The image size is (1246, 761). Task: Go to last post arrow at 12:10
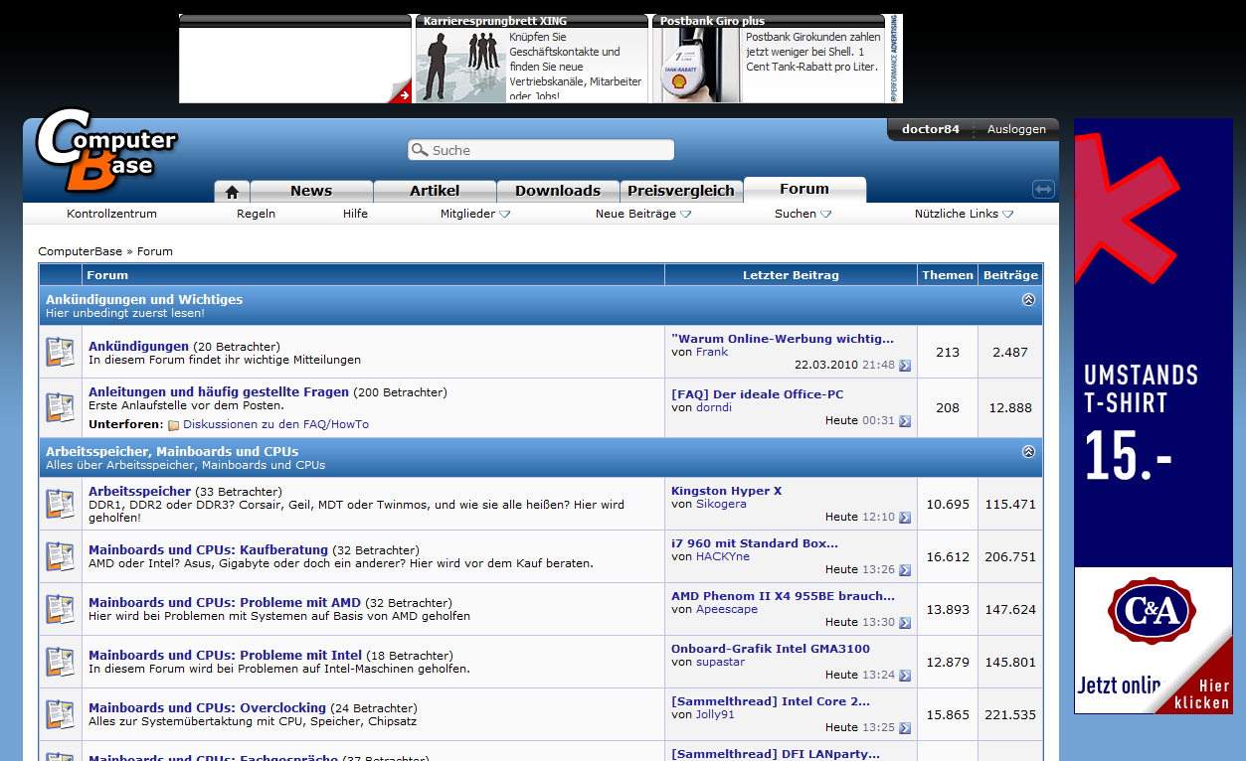point(905,518)
